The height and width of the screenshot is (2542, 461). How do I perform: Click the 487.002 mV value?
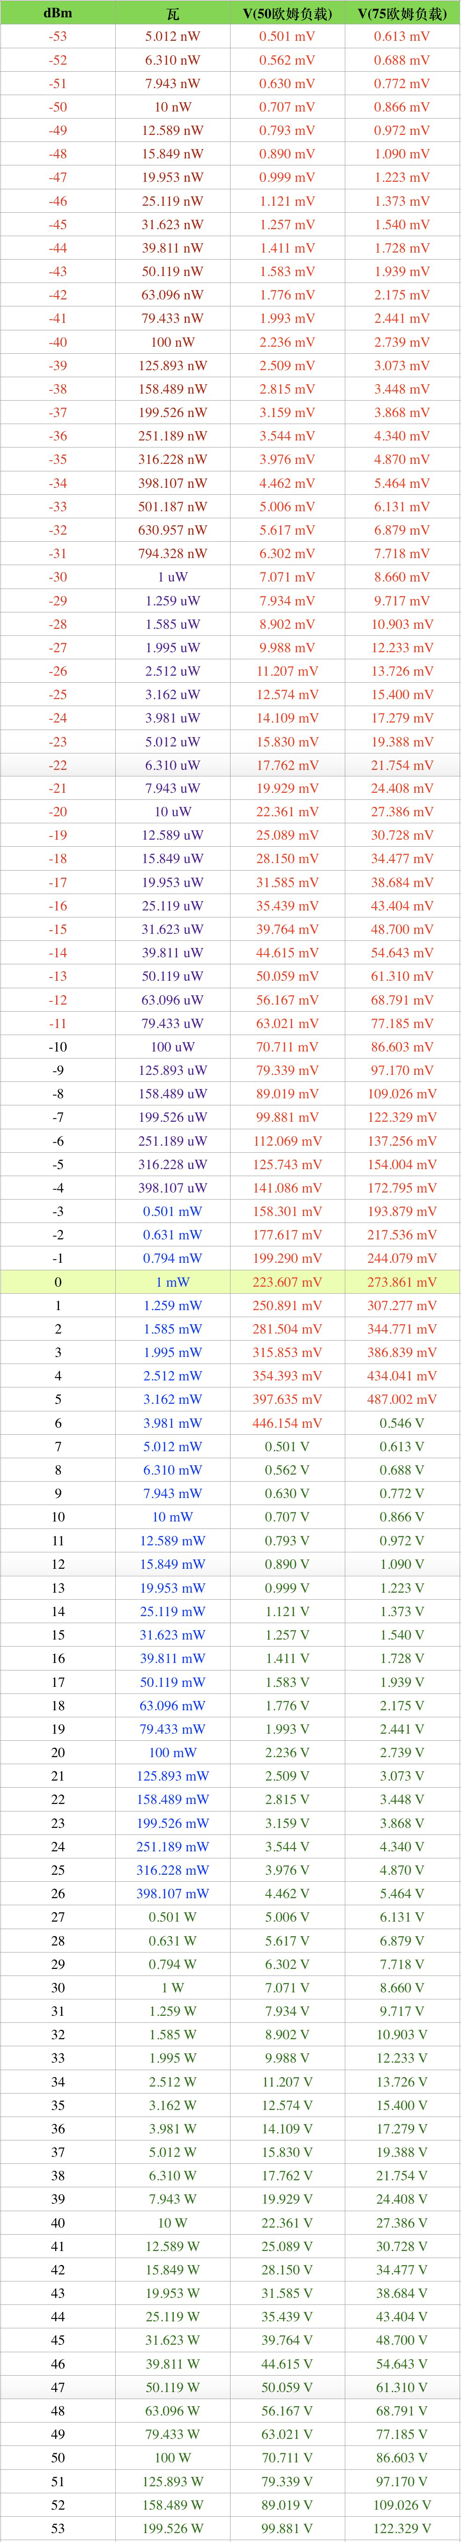pyautogui.click(x=402, y=1399)
